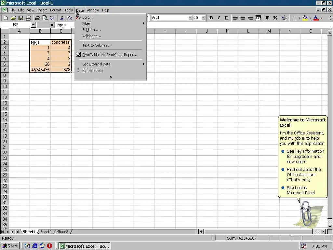Show more toolbar buttons chevron
Viewport: 333px width, 250px height.
coord(330,18)
